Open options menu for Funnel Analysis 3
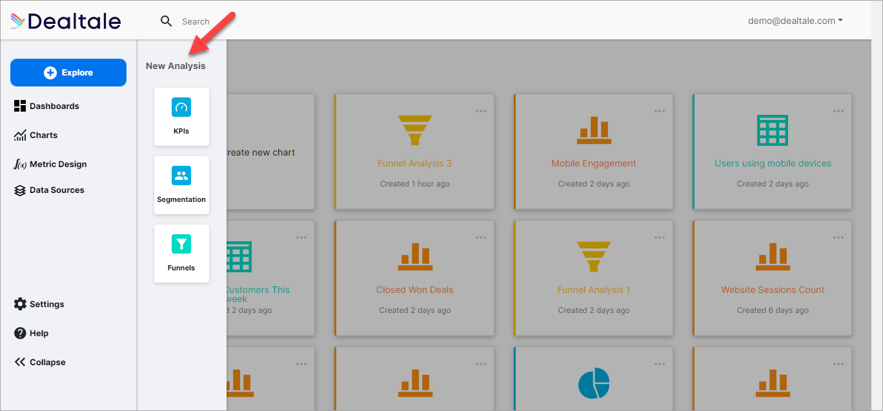The image size is (883, 411). coord(481,111)
